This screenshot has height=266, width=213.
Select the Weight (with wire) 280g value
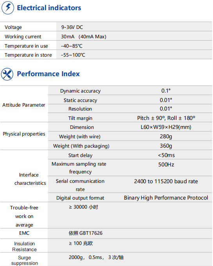coord(166,136)
